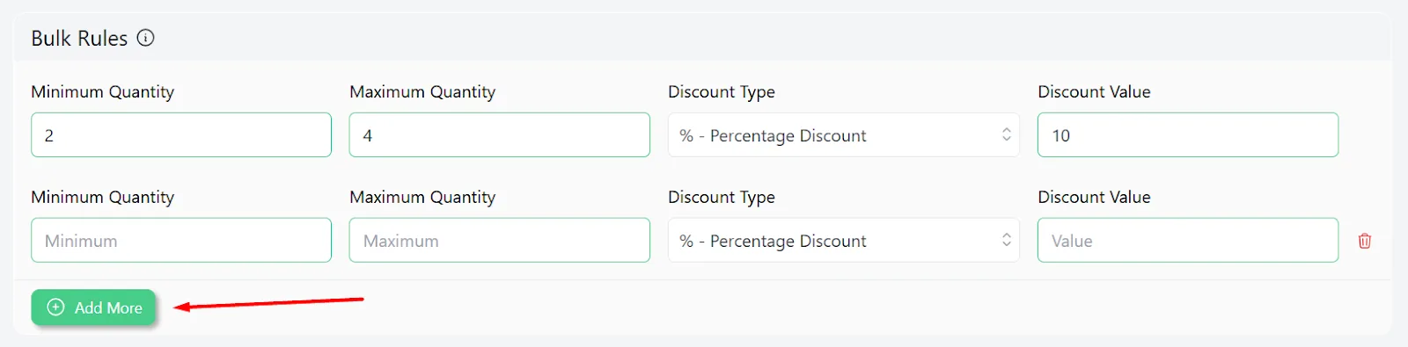The width and height of the screenshot is (1408, 347).
Task: Add another bulk rule with Add More
Action: tap(93, 307)
